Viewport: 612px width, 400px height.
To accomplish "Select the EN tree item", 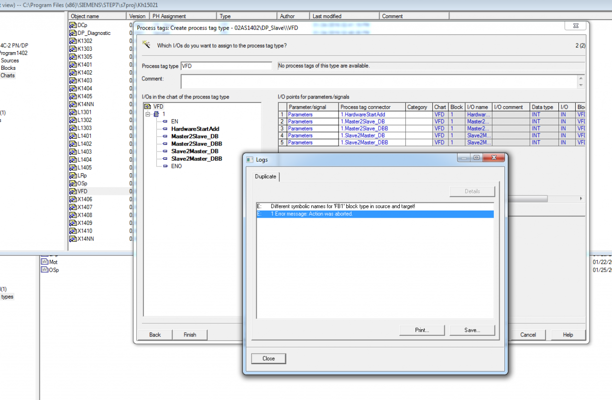I will click(x=175, y=122).
